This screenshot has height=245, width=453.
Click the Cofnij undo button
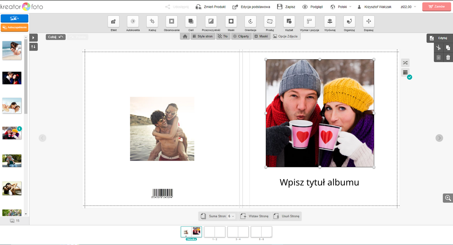pos(56,37)
